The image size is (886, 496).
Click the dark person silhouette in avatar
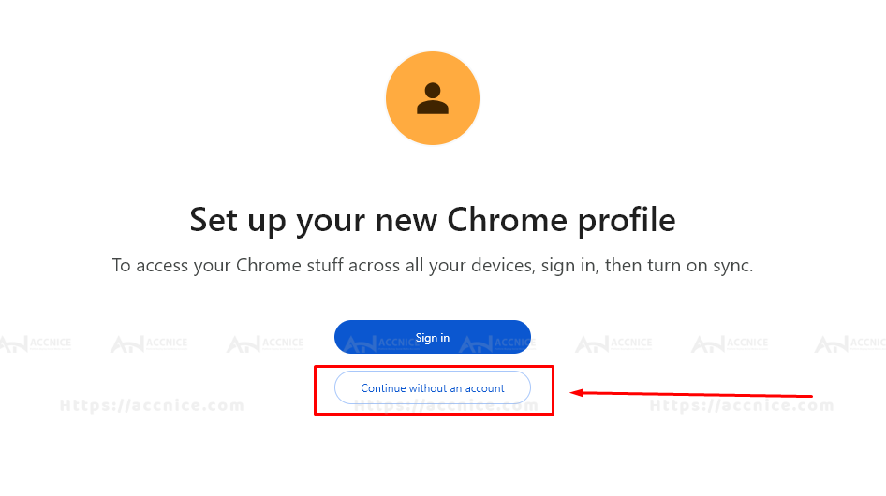pos(433,98)
